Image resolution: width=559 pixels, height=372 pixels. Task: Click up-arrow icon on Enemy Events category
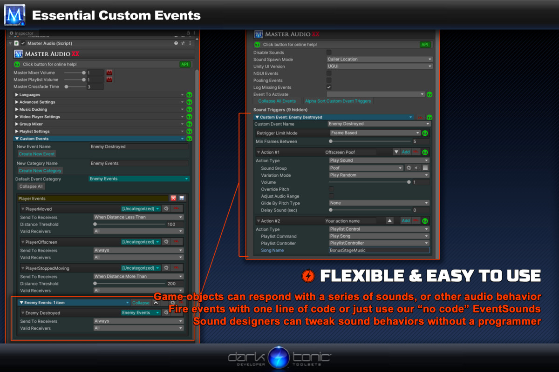pos(156,303)
